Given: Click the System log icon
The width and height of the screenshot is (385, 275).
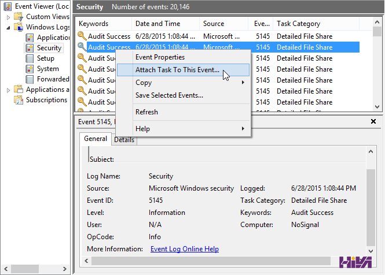Looking at the screenshot, I should click(30, 69).
